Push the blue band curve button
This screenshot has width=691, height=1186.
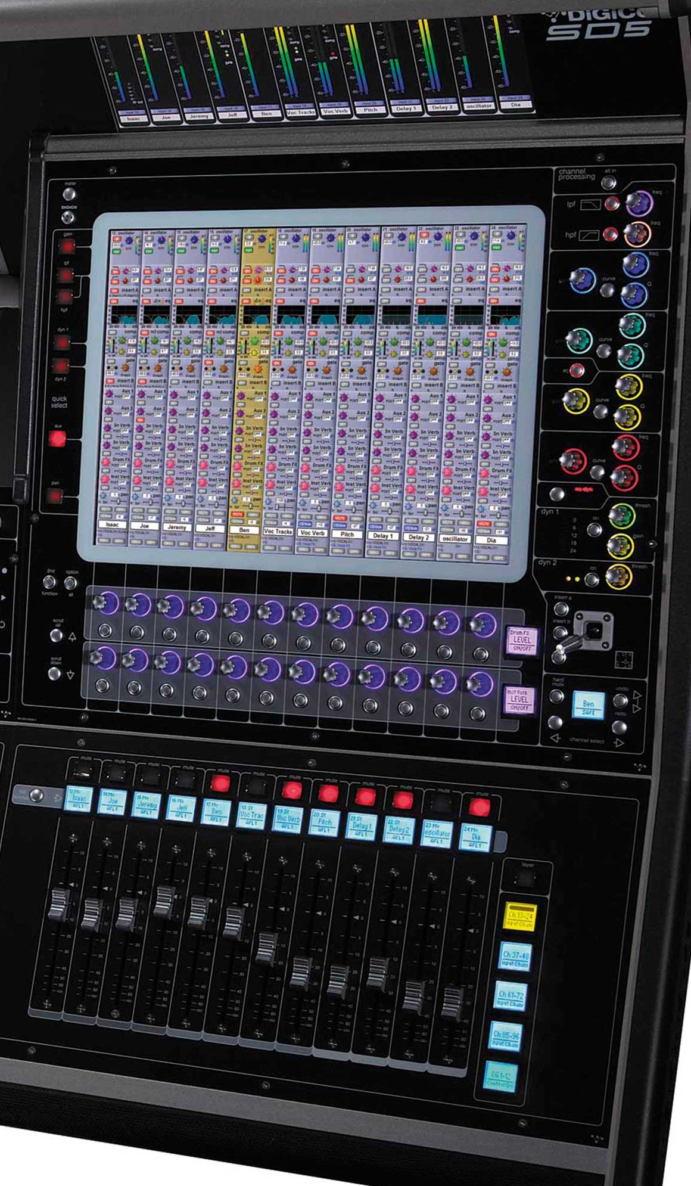607,291
